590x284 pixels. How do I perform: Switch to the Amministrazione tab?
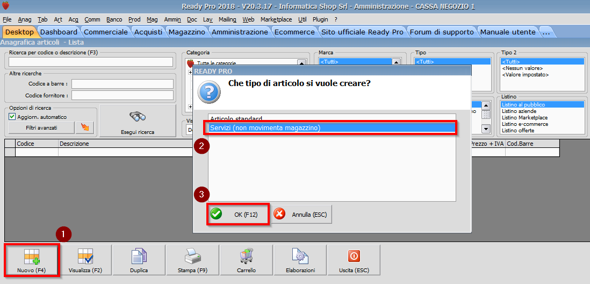[x=240, y=32]
